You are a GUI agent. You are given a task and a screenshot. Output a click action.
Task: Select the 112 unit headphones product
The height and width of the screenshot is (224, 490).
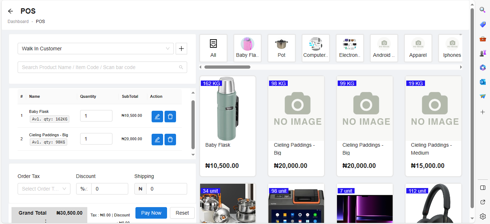click(434, 204)
